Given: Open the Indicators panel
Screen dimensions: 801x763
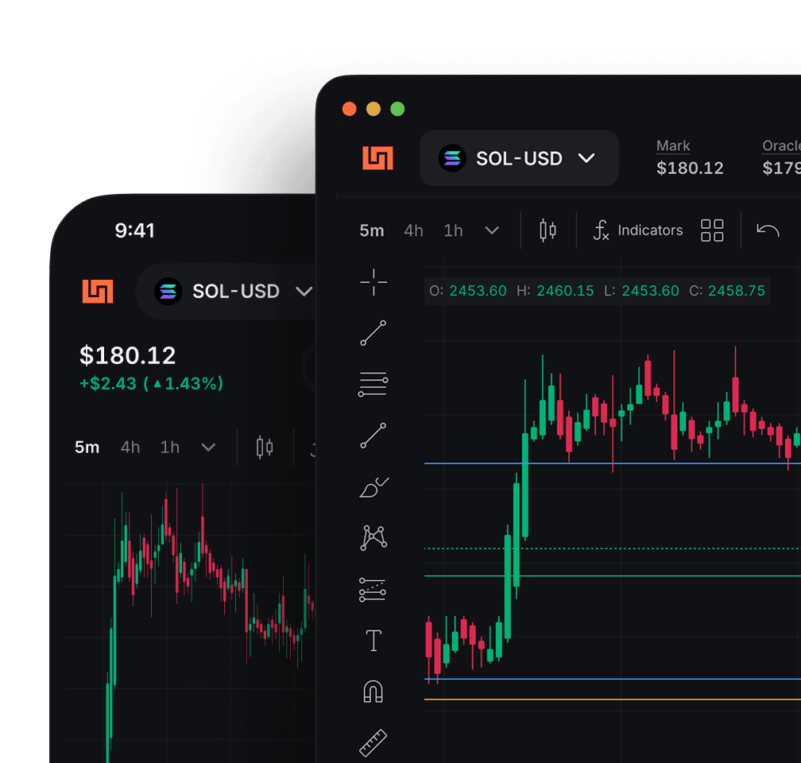Looking at the screenshot, I should [637, 230].
